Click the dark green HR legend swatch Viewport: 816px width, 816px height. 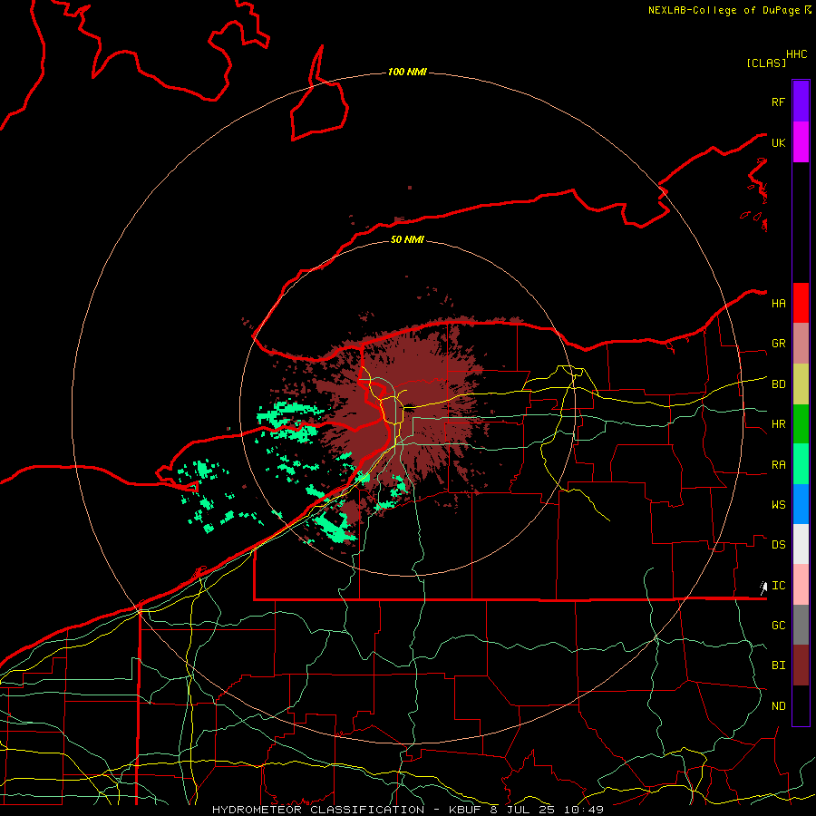[801, 424]
